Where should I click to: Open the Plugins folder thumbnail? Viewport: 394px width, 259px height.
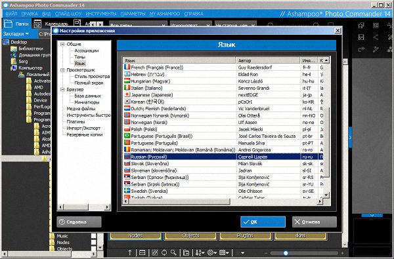tap(245, 236)
